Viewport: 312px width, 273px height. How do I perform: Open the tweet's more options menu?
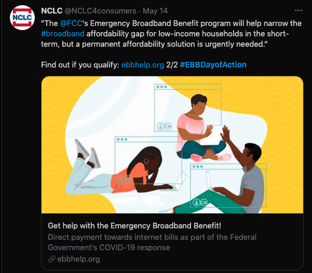298,10
